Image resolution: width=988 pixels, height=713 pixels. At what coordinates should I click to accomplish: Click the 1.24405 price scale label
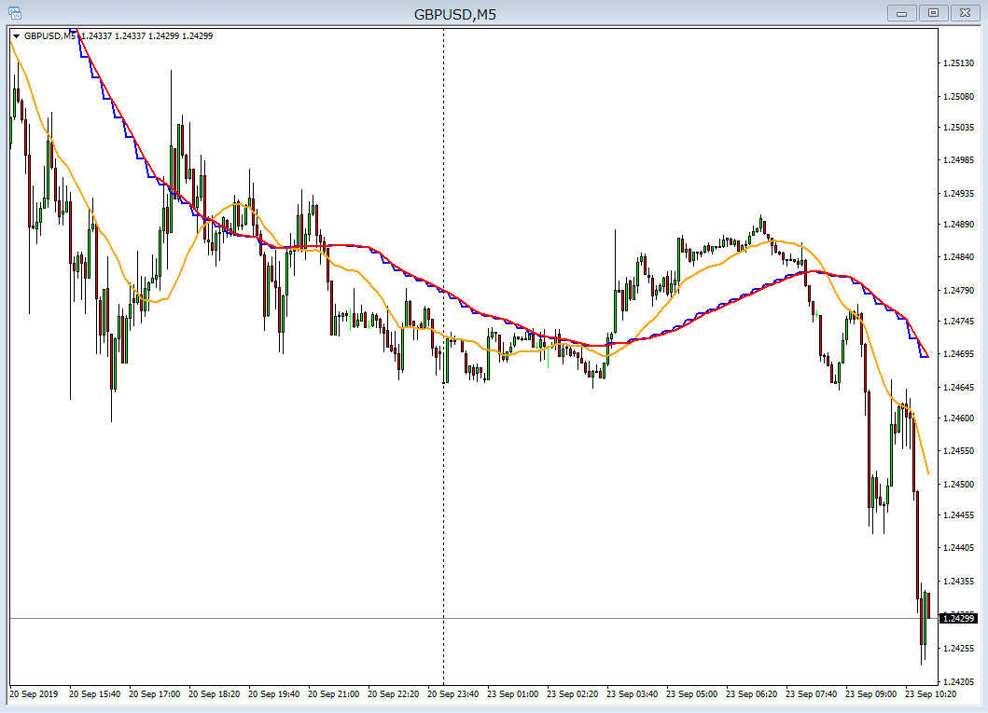point(958,547)
